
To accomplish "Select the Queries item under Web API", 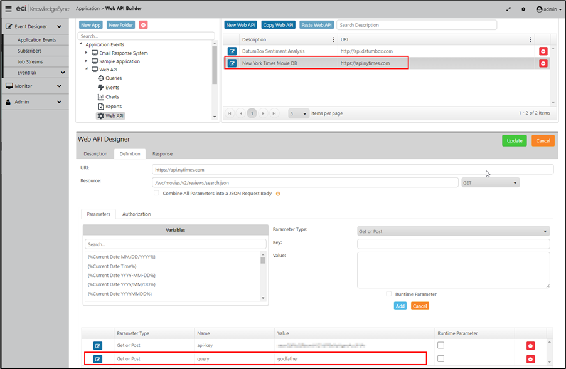I will click(x=110, y=78).
